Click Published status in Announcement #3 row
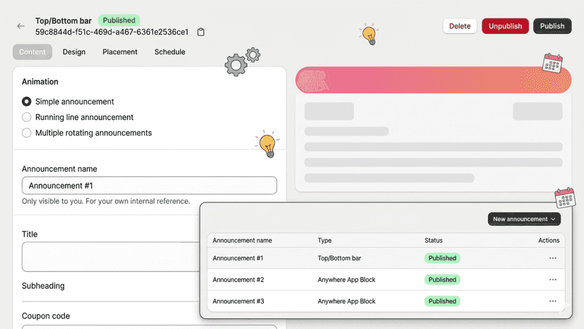Viewport: 584px width, 329px height. 442,301
